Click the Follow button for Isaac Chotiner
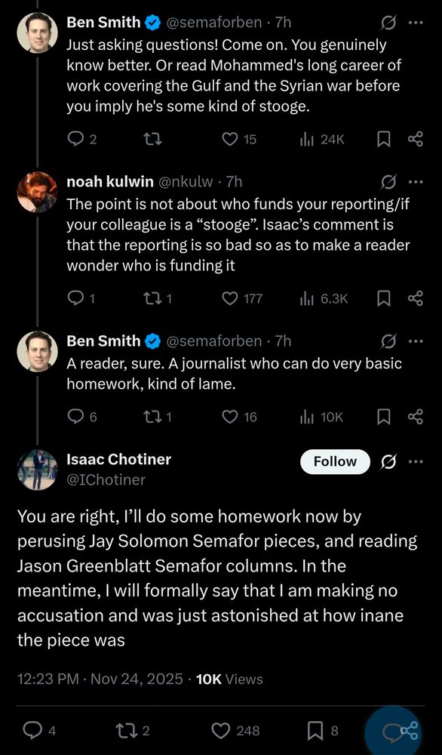Screen dimensions: 442x755 pos(335,461)
